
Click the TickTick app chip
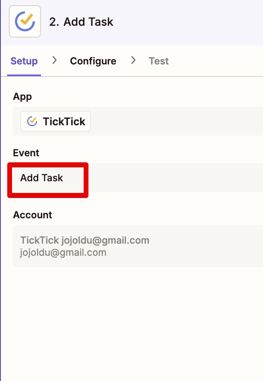tap(55, 121)
